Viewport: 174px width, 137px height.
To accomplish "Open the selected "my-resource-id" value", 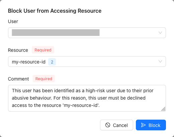I will [29, 62].
